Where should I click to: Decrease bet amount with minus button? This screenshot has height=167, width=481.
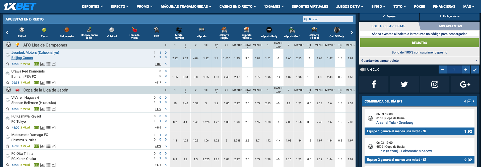442,69
